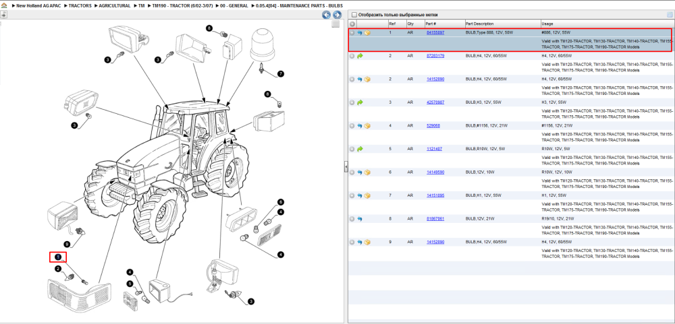Select callout 2 in the diagram

point(57,269)
